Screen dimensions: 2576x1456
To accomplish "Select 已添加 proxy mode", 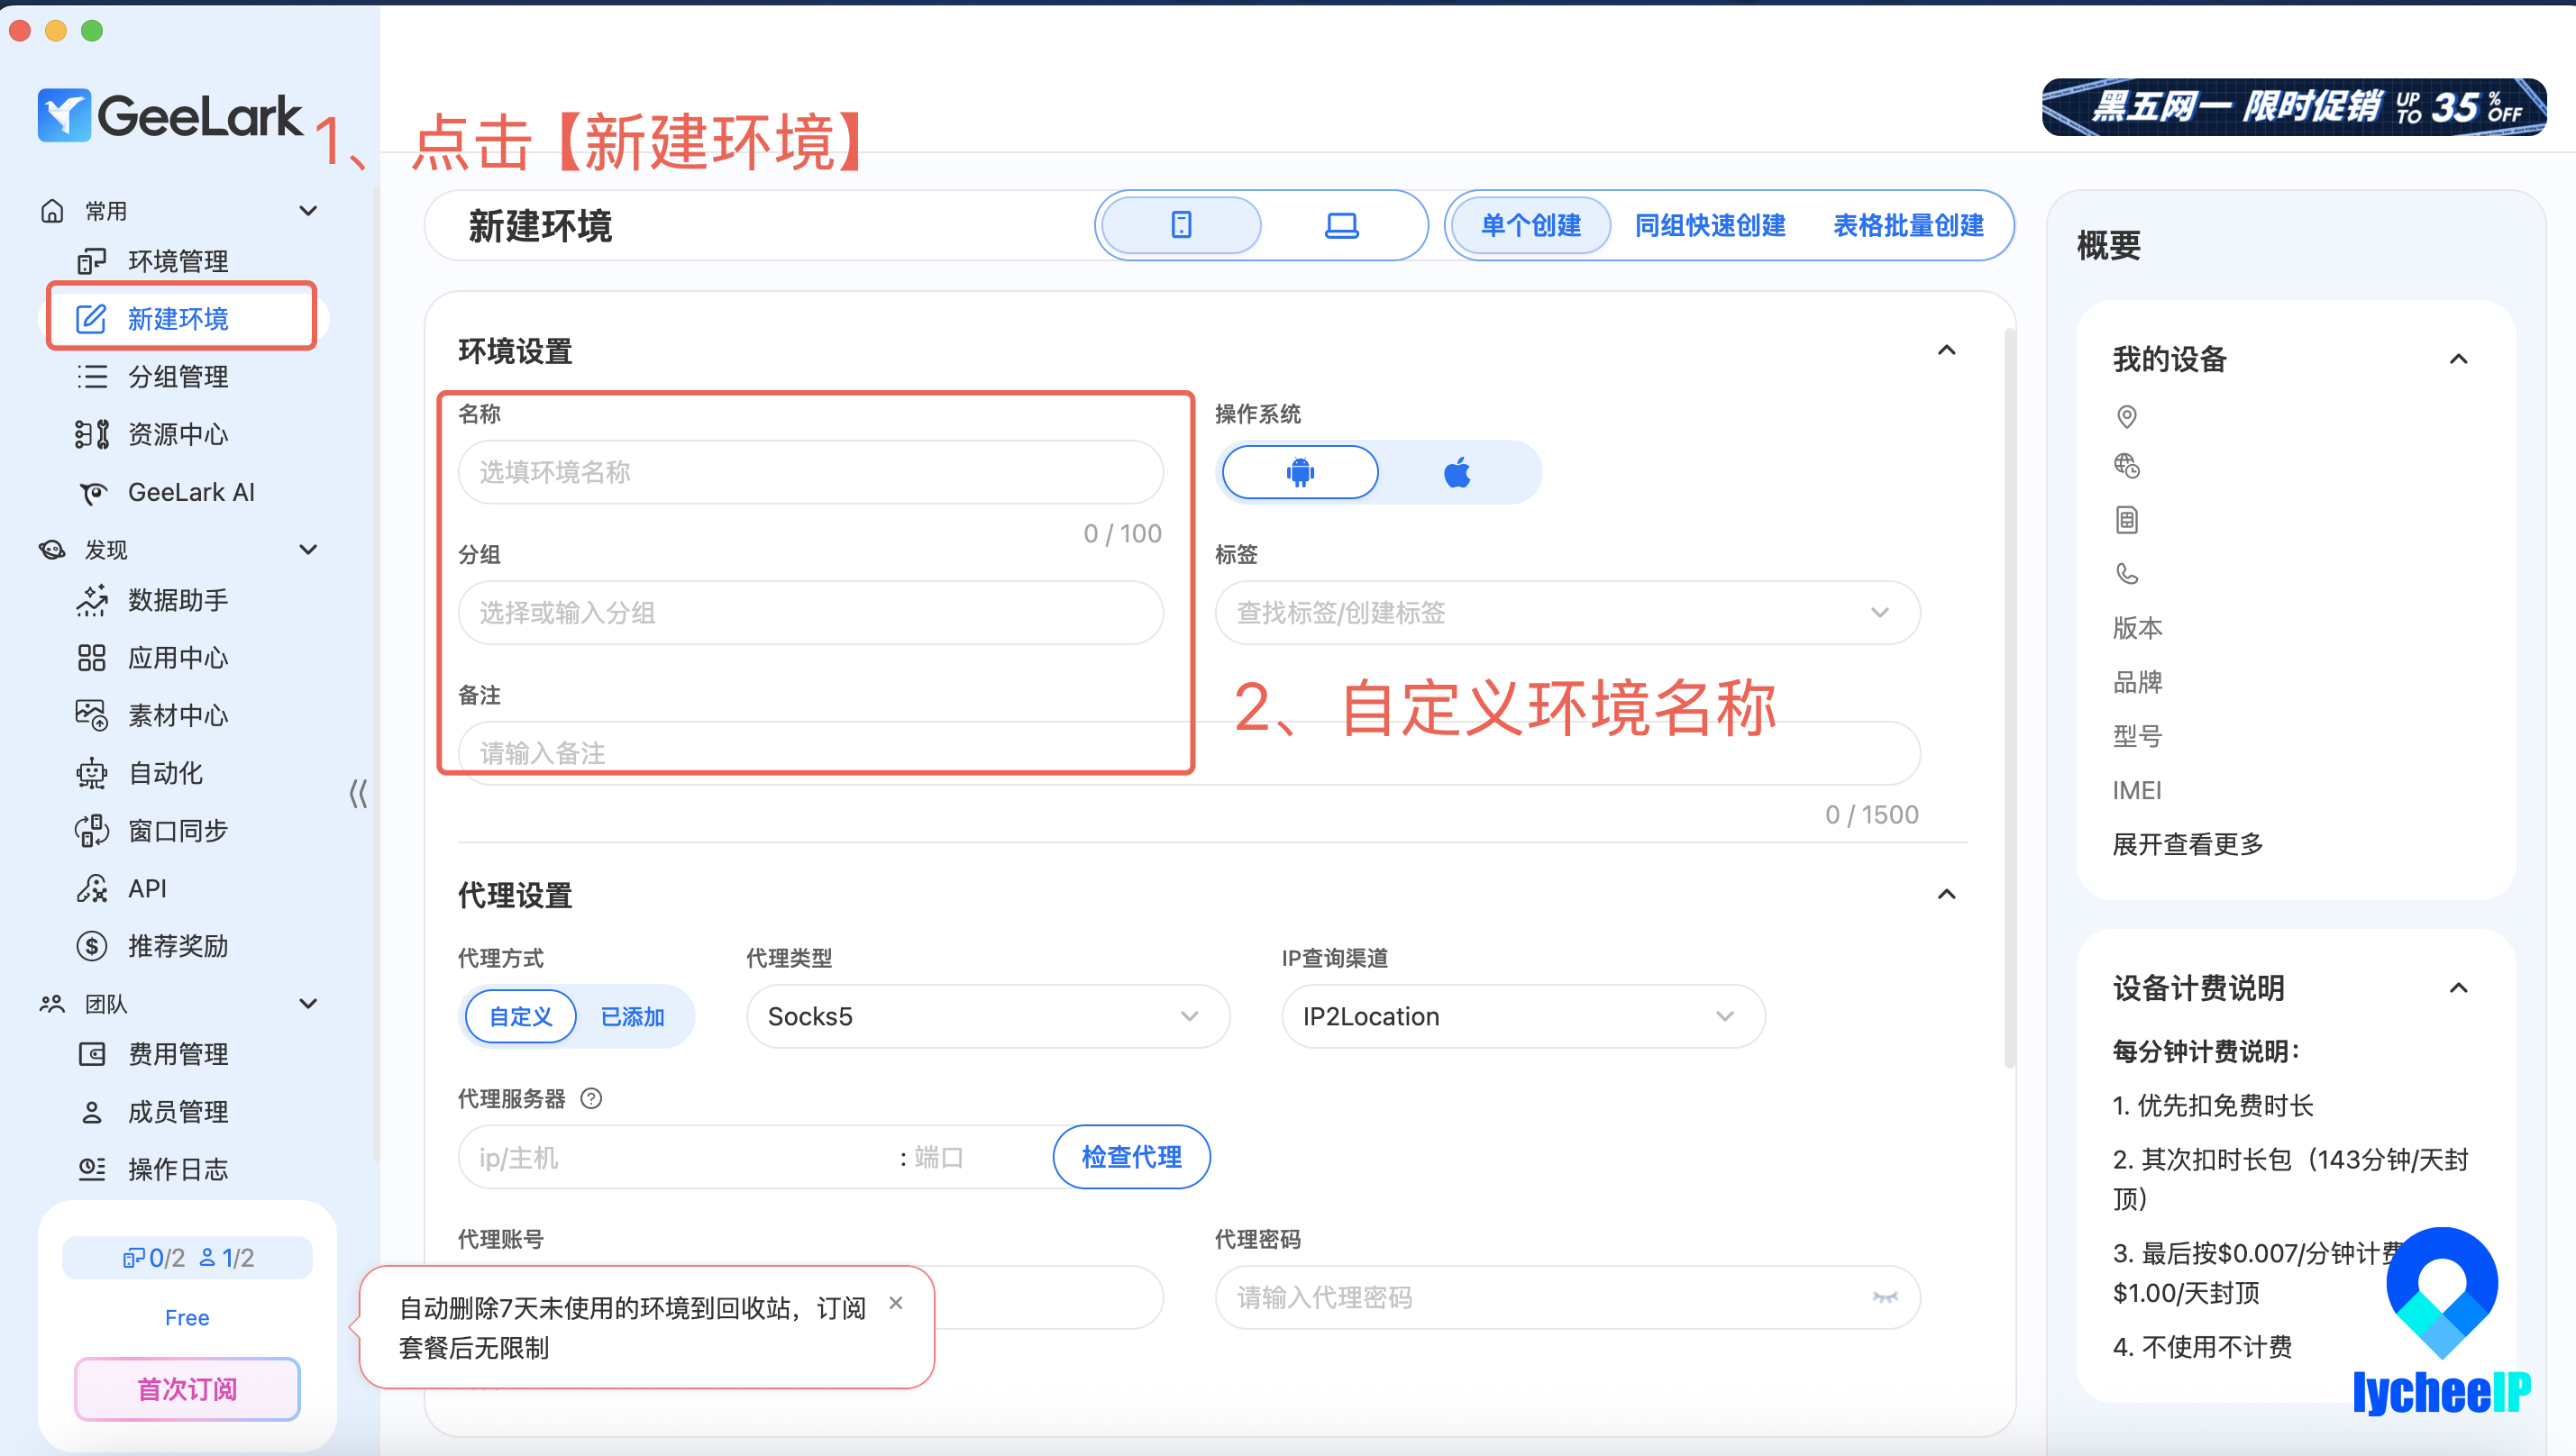I will tap(632, 1016).
